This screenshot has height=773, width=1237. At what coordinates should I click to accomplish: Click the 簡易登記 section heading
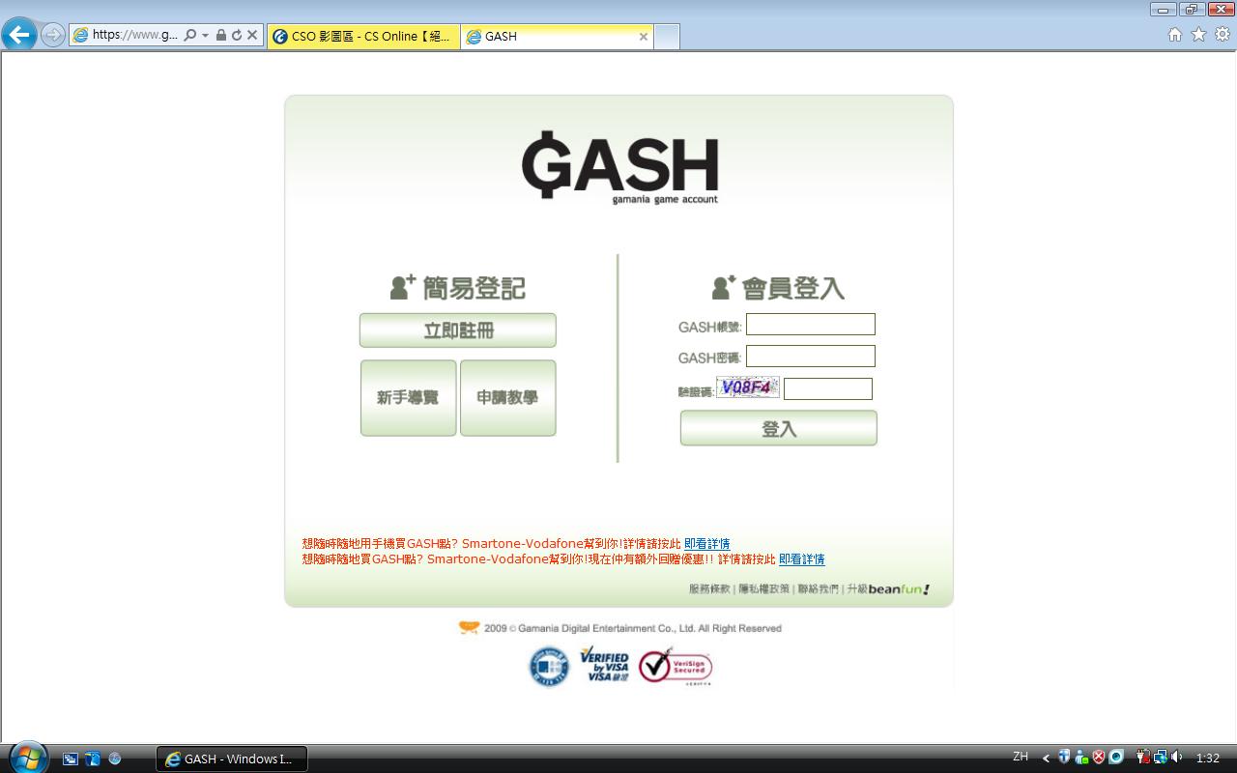[458, 288]
